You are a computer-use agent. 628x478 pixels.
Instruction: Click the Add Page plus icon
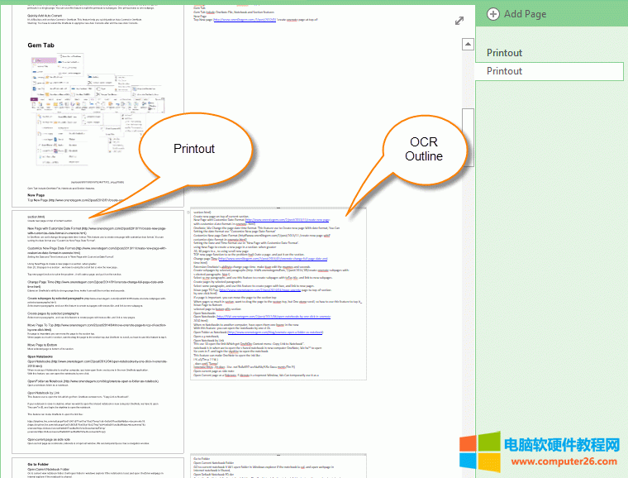493,13
